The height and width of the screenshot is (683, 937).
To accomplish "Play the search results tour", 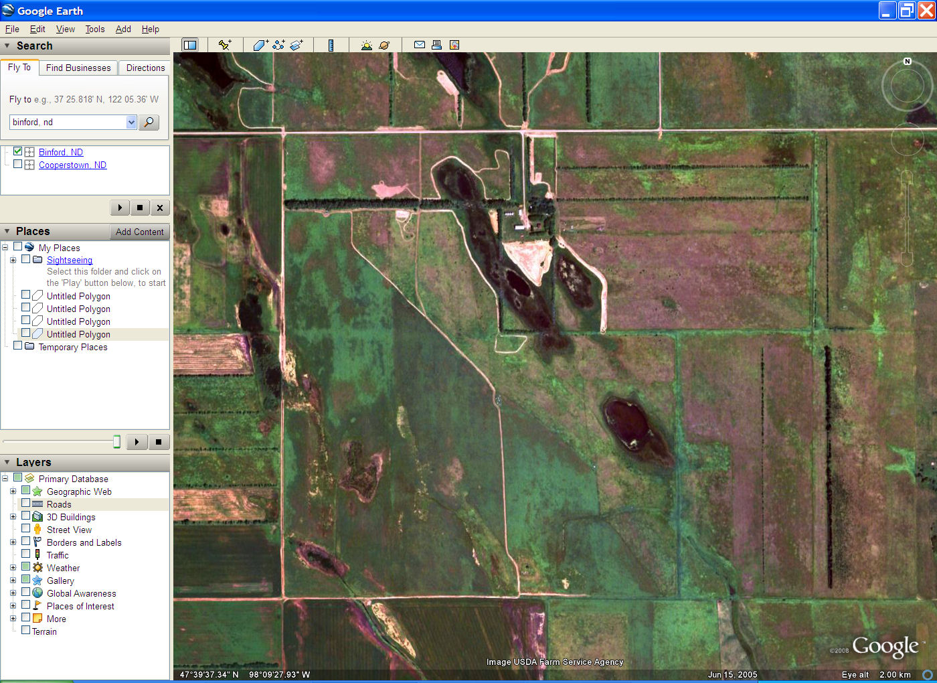I will pyautogui.click(x=120, y=208).
